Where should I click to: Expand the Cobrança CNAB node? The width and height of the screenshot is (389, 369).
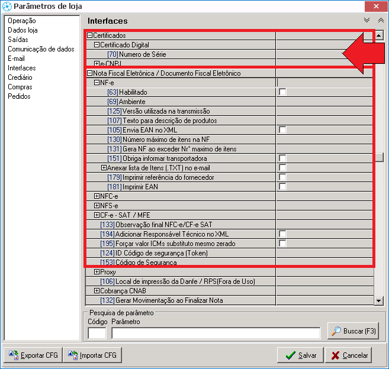point(97,291)
